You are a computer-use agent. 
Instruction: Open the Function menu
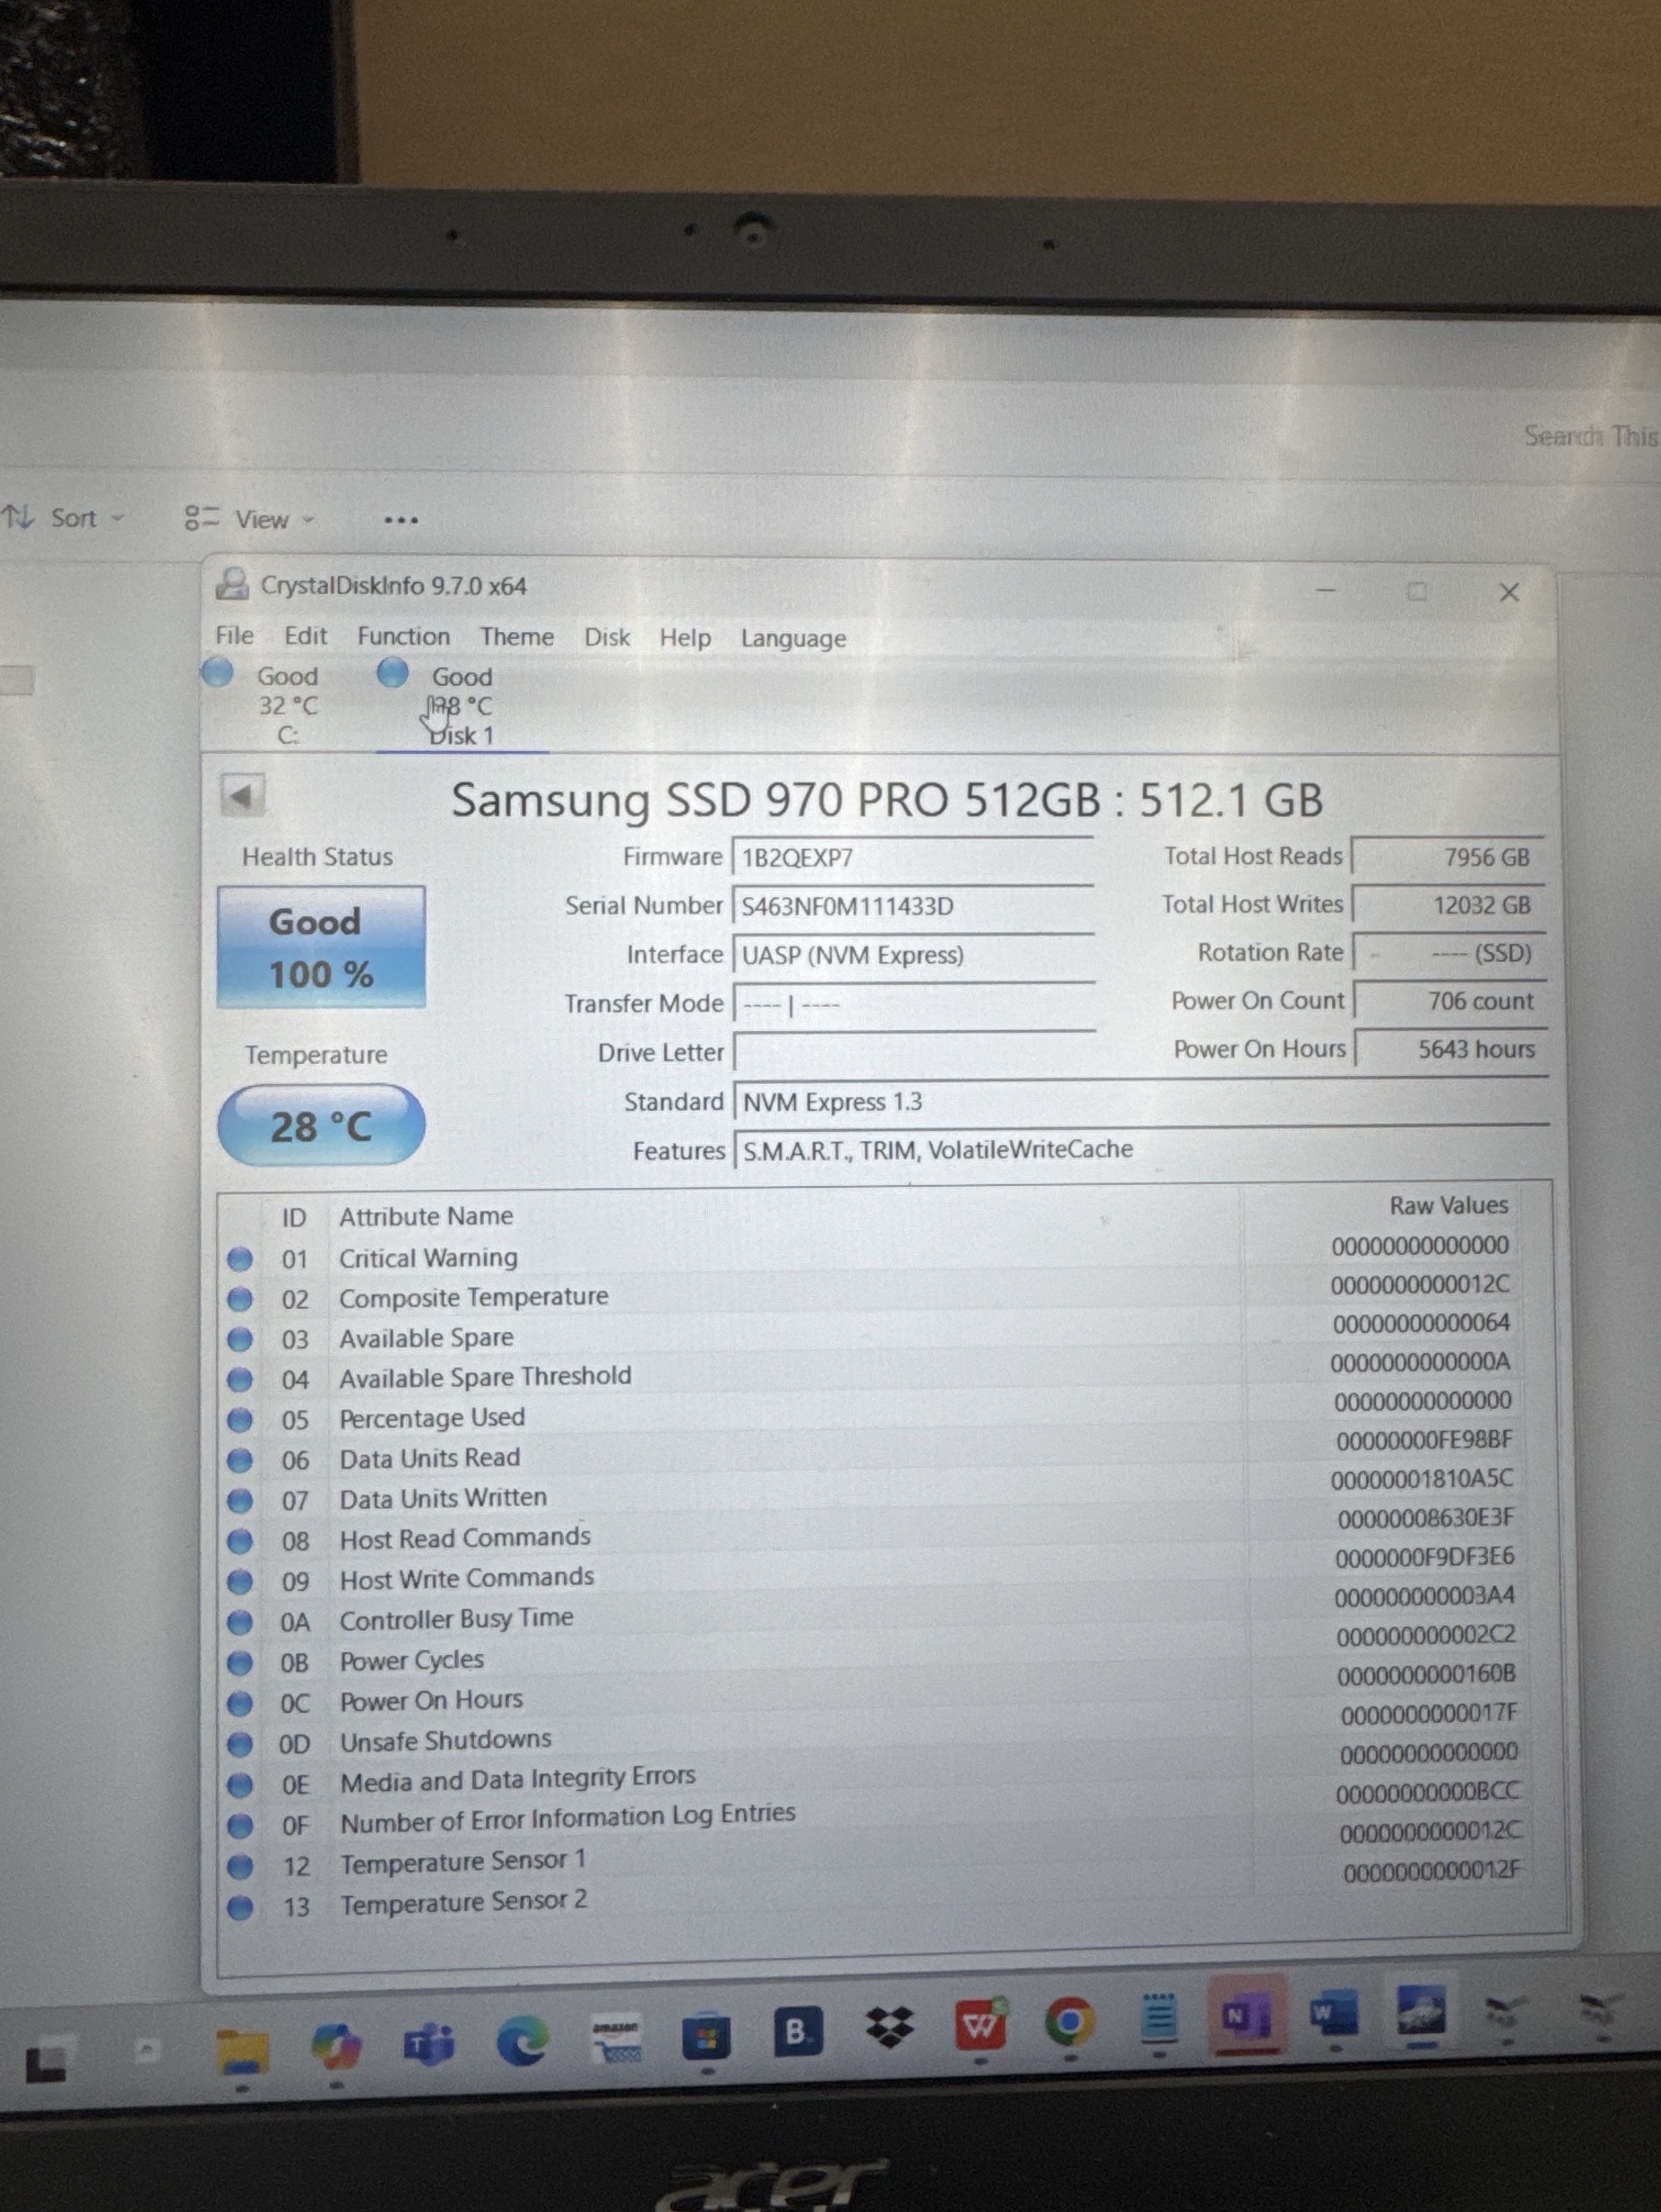point(403,637)
